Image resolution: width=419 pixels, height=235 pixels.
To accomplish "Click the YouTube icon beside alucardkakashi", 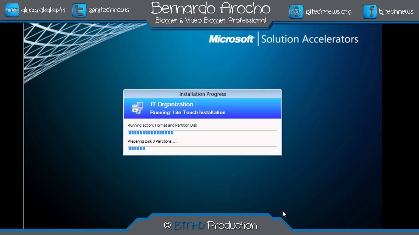I will point(12,10).
